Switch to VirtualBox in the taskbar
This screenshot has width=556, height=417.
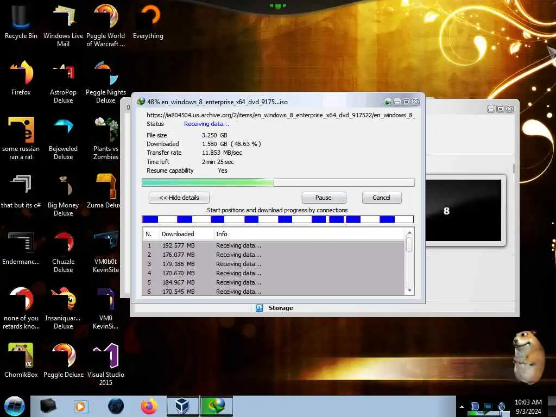click(182, 406)
